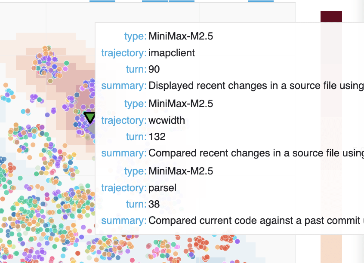364x263 pixels.
Task: Click a blue data point near the tooltip's left border
Action: tap(93, 211)
